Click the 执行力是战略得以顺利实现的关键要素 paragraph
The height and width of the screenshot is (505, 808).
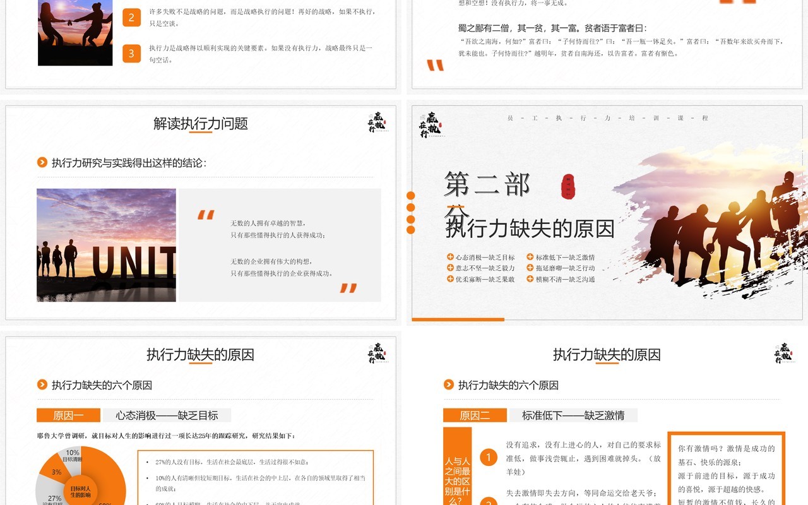tap(260, 54)
